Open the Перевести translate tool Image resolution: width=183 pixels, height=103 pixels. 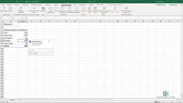pyautogui.click(x=43, y=9)
